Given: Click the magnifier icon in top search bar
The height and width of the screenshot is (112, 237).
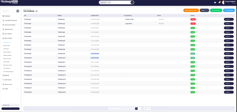Looking at the screenshot, I should 132,2.
